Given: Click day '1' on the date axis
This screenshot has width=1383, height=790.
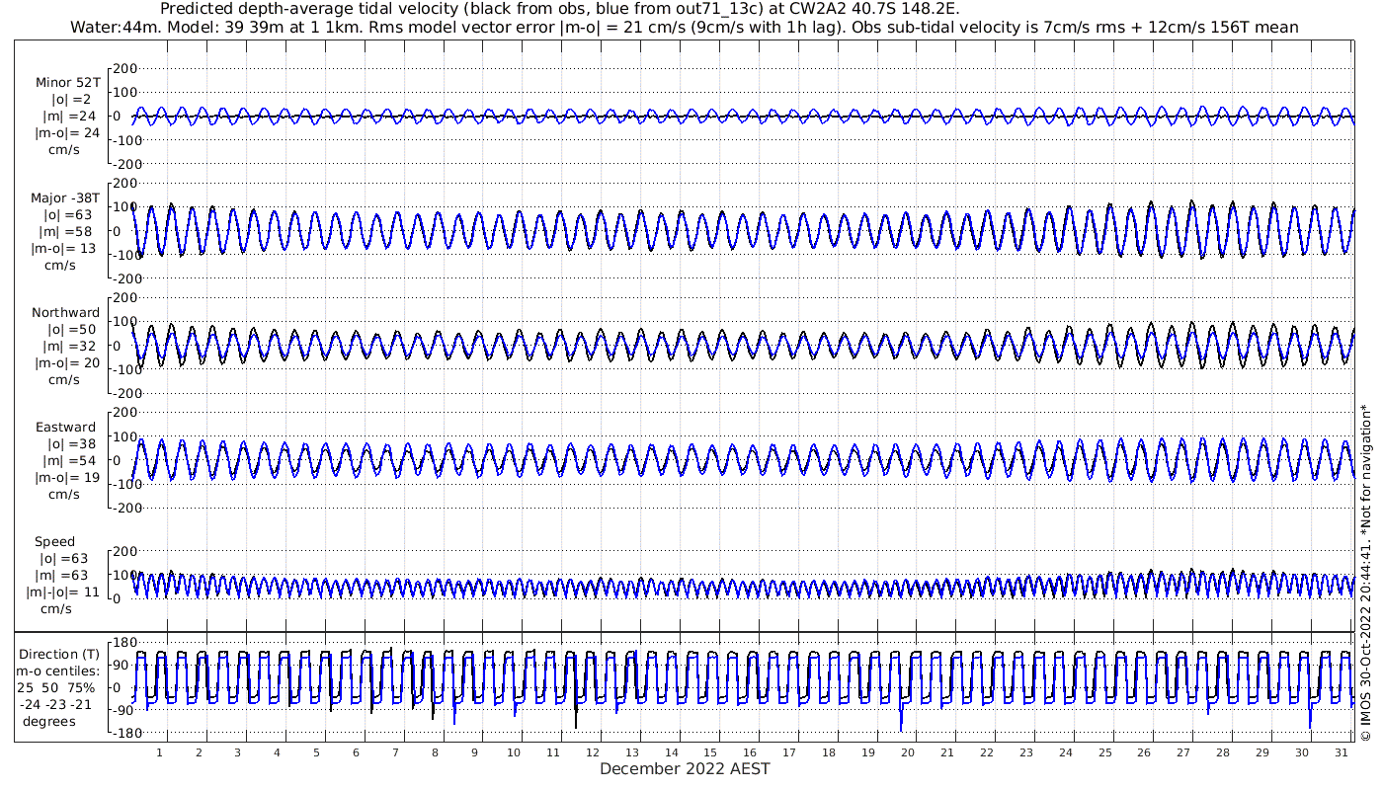Looking at the screenshot, I should (159, 752).
